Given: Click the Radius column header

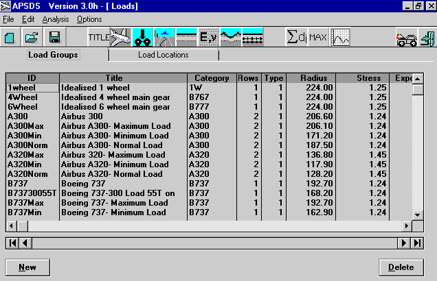Looking at the screenshot, I should tap(311, 78).
